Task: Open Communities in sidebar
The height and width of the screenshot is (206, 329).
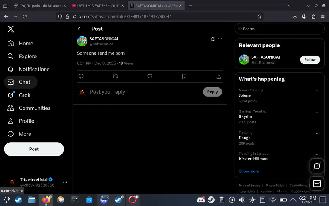Action: tap(29, 108)
